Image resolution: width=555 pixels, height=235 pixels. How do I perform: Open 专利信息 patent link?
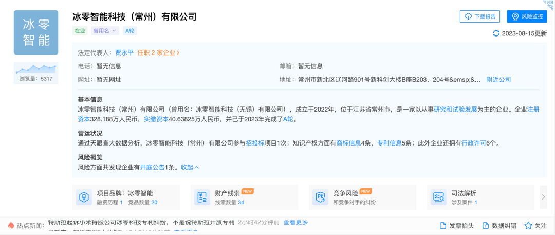[x=390, y=143]
